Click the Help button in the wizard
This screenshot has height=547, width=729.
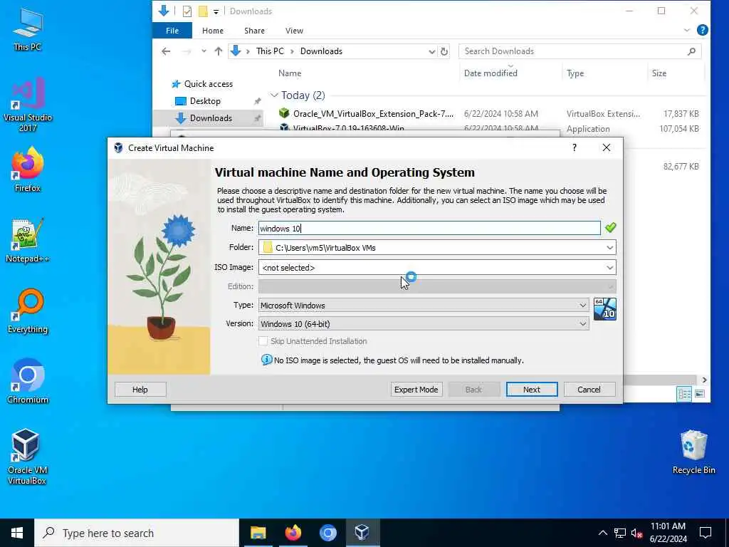pyautogui.click(x=140, y=390)
